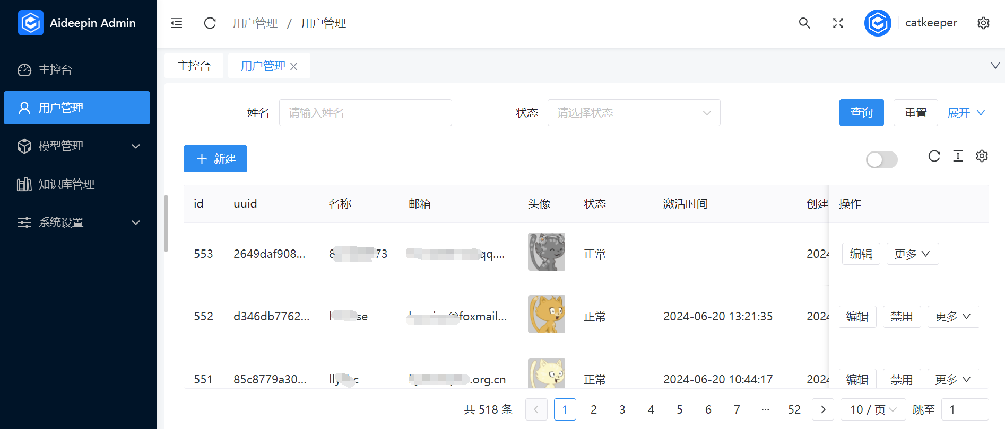
Task: Open header settings gear icon
Action: coord(983,23)
